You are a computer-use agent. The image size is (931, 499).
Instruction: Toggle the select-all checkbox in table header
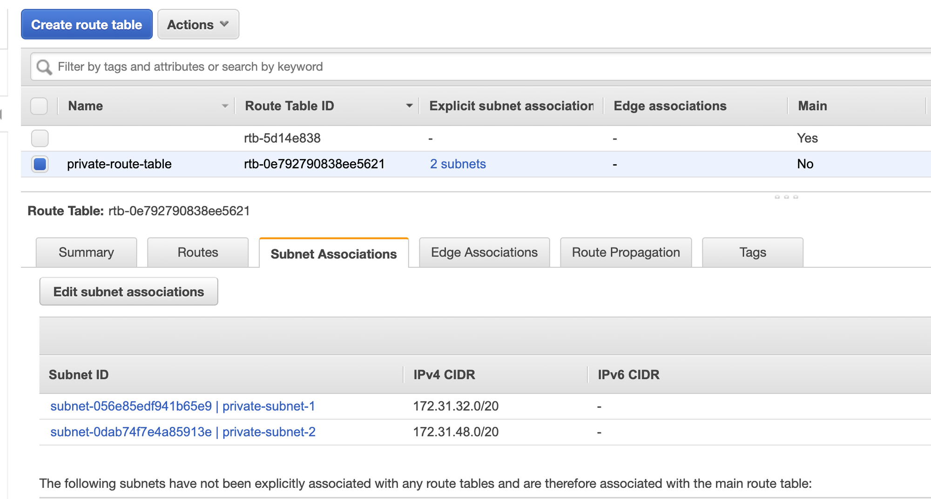[x=39, y=106]
